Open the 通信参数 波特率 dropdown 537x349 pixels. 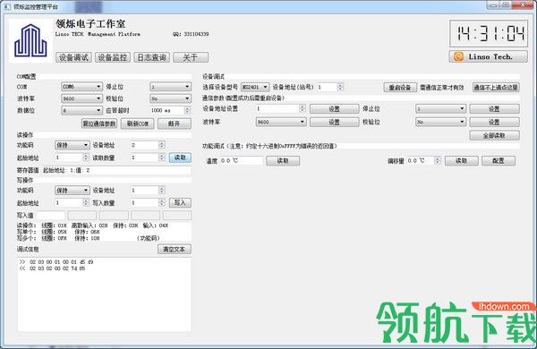281,122
